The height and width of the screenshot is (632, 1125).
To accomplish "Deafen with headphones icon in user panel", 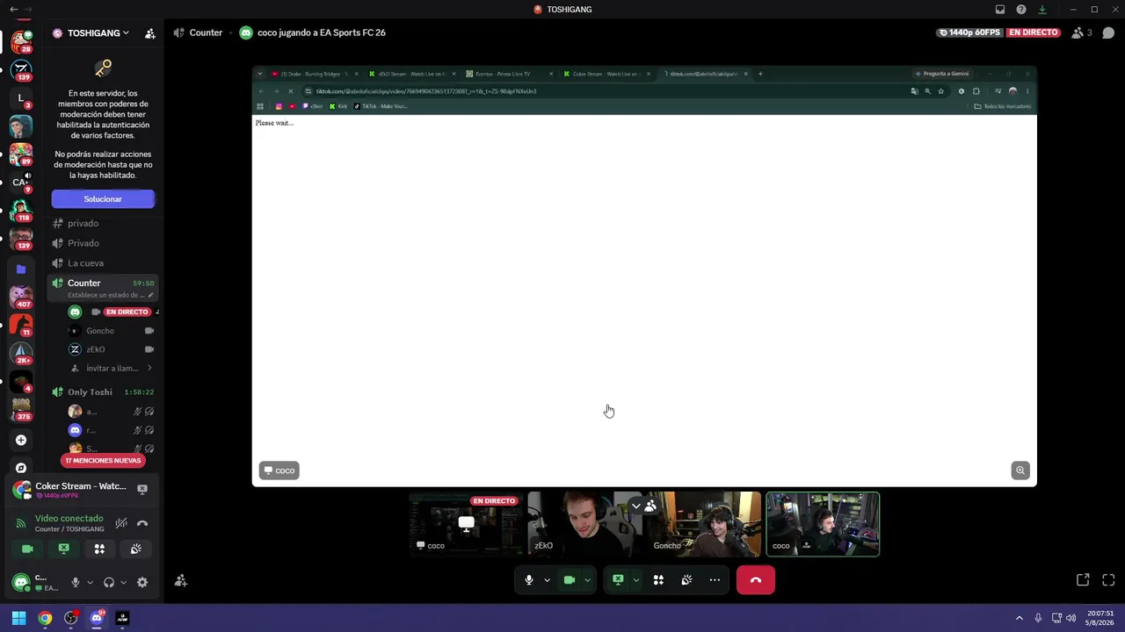I will click(109, 582).
